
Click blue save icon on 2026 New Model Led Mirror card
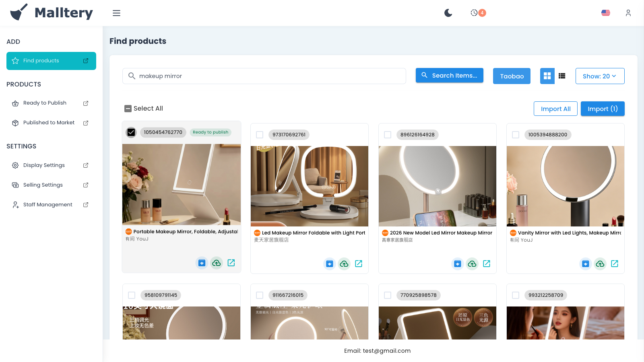click(458, 264)
